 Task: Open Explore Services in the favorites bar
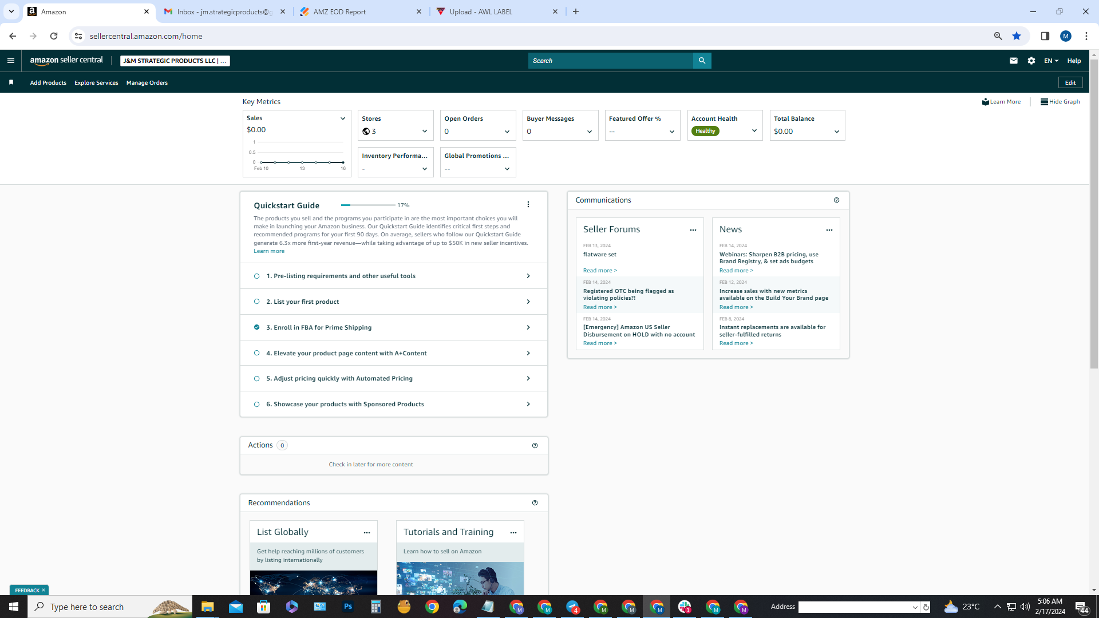point(96,83)
